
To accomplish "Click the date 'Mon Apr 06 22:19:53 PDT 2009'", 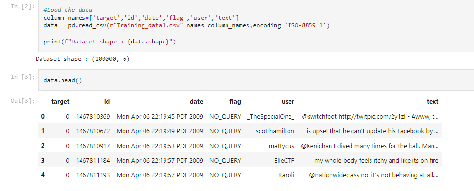I will tap(160, 146).
